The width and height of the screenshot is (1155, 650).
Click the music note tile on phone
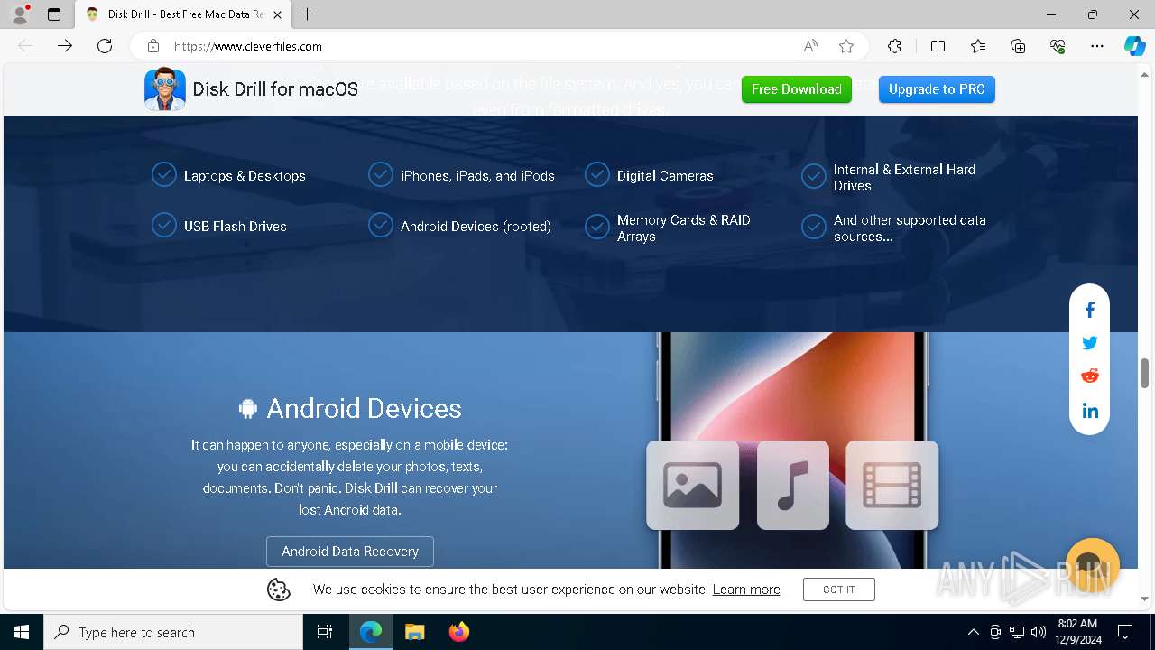point(793,485)
